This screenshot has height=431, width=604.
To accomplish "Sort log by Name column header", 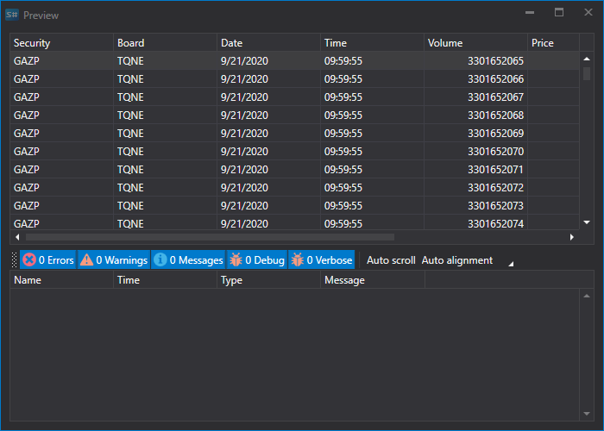I will tap(61, 280).
